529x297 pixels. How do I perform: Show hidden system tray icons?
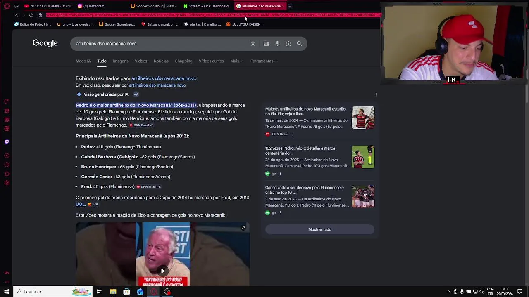pyautogui.click(x=449, y=292)
